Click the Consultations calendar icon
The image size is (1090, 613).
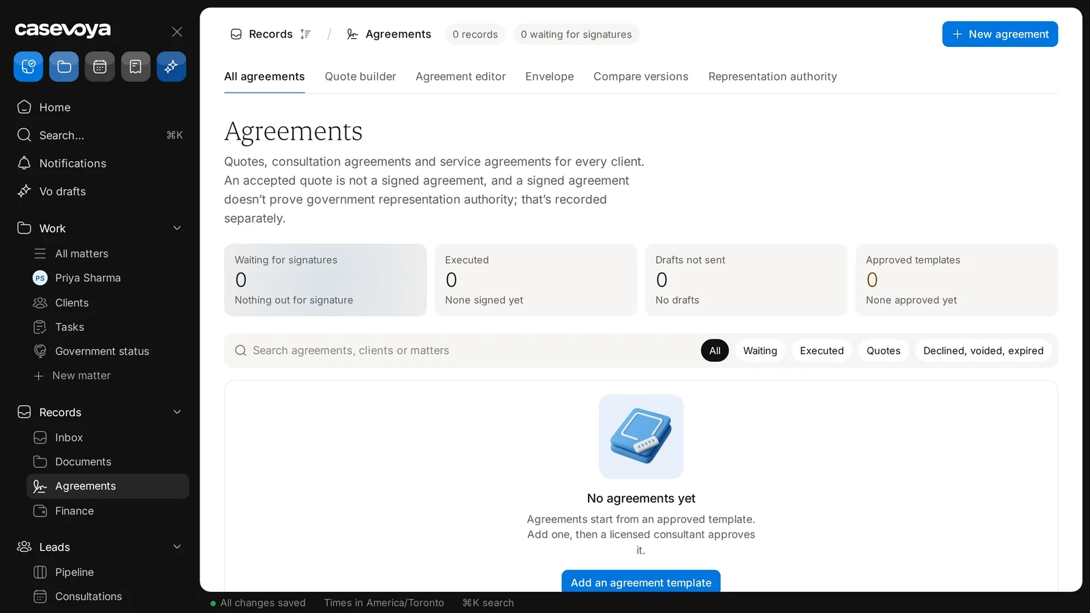pos(40,597)
